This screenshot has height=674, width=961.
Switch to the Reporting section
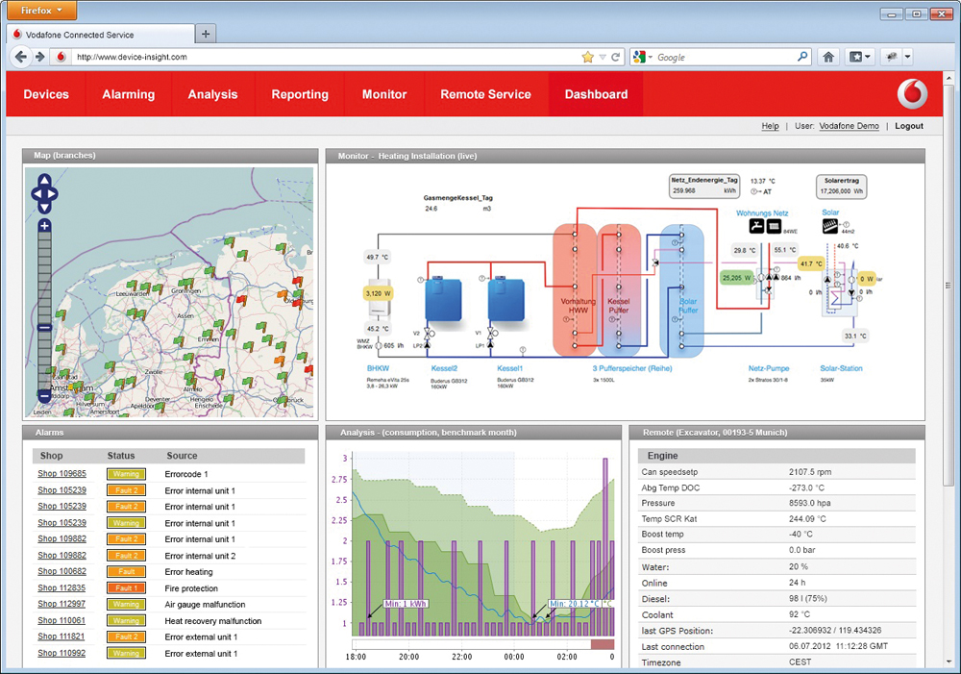(x=300, y=94)
